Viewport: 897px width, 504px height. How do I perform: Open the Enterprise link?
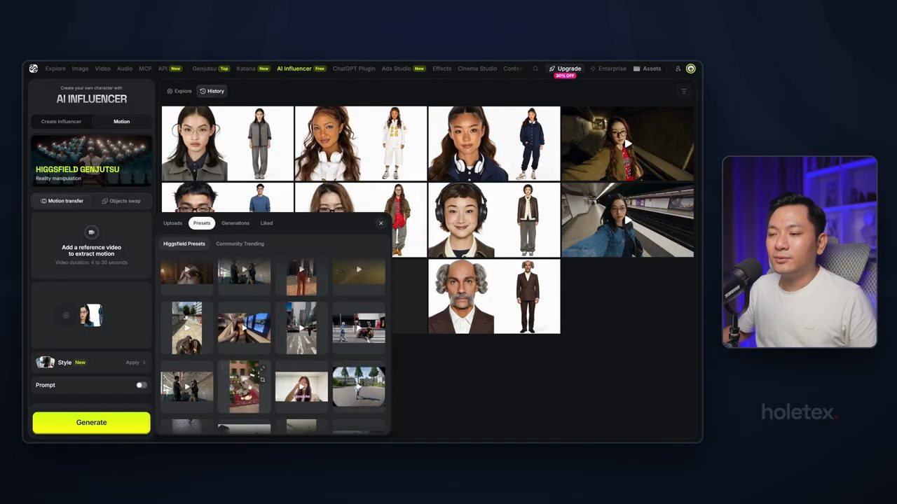(x=608, y=69)
